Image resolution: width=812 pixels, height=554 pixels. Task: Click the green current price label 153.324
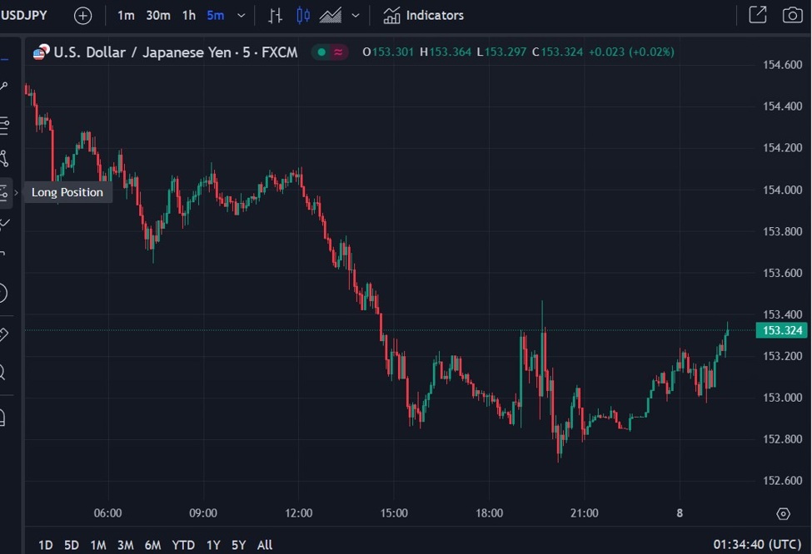click(781, 330)
